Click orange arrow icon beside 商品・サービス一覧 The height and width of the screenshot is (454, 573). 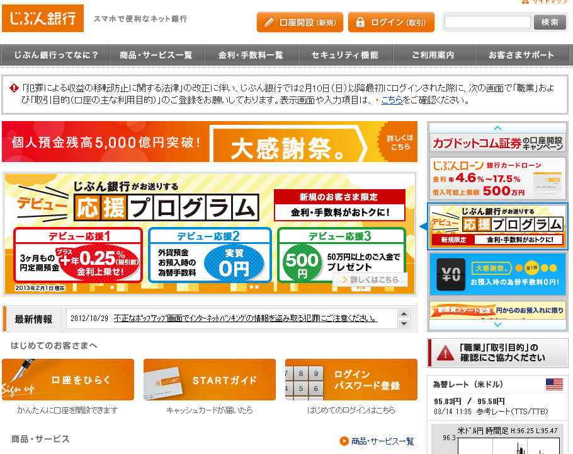[344, 441]
